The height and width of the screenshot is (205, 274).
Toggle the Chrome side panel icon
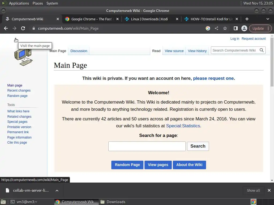coord(235,28)
